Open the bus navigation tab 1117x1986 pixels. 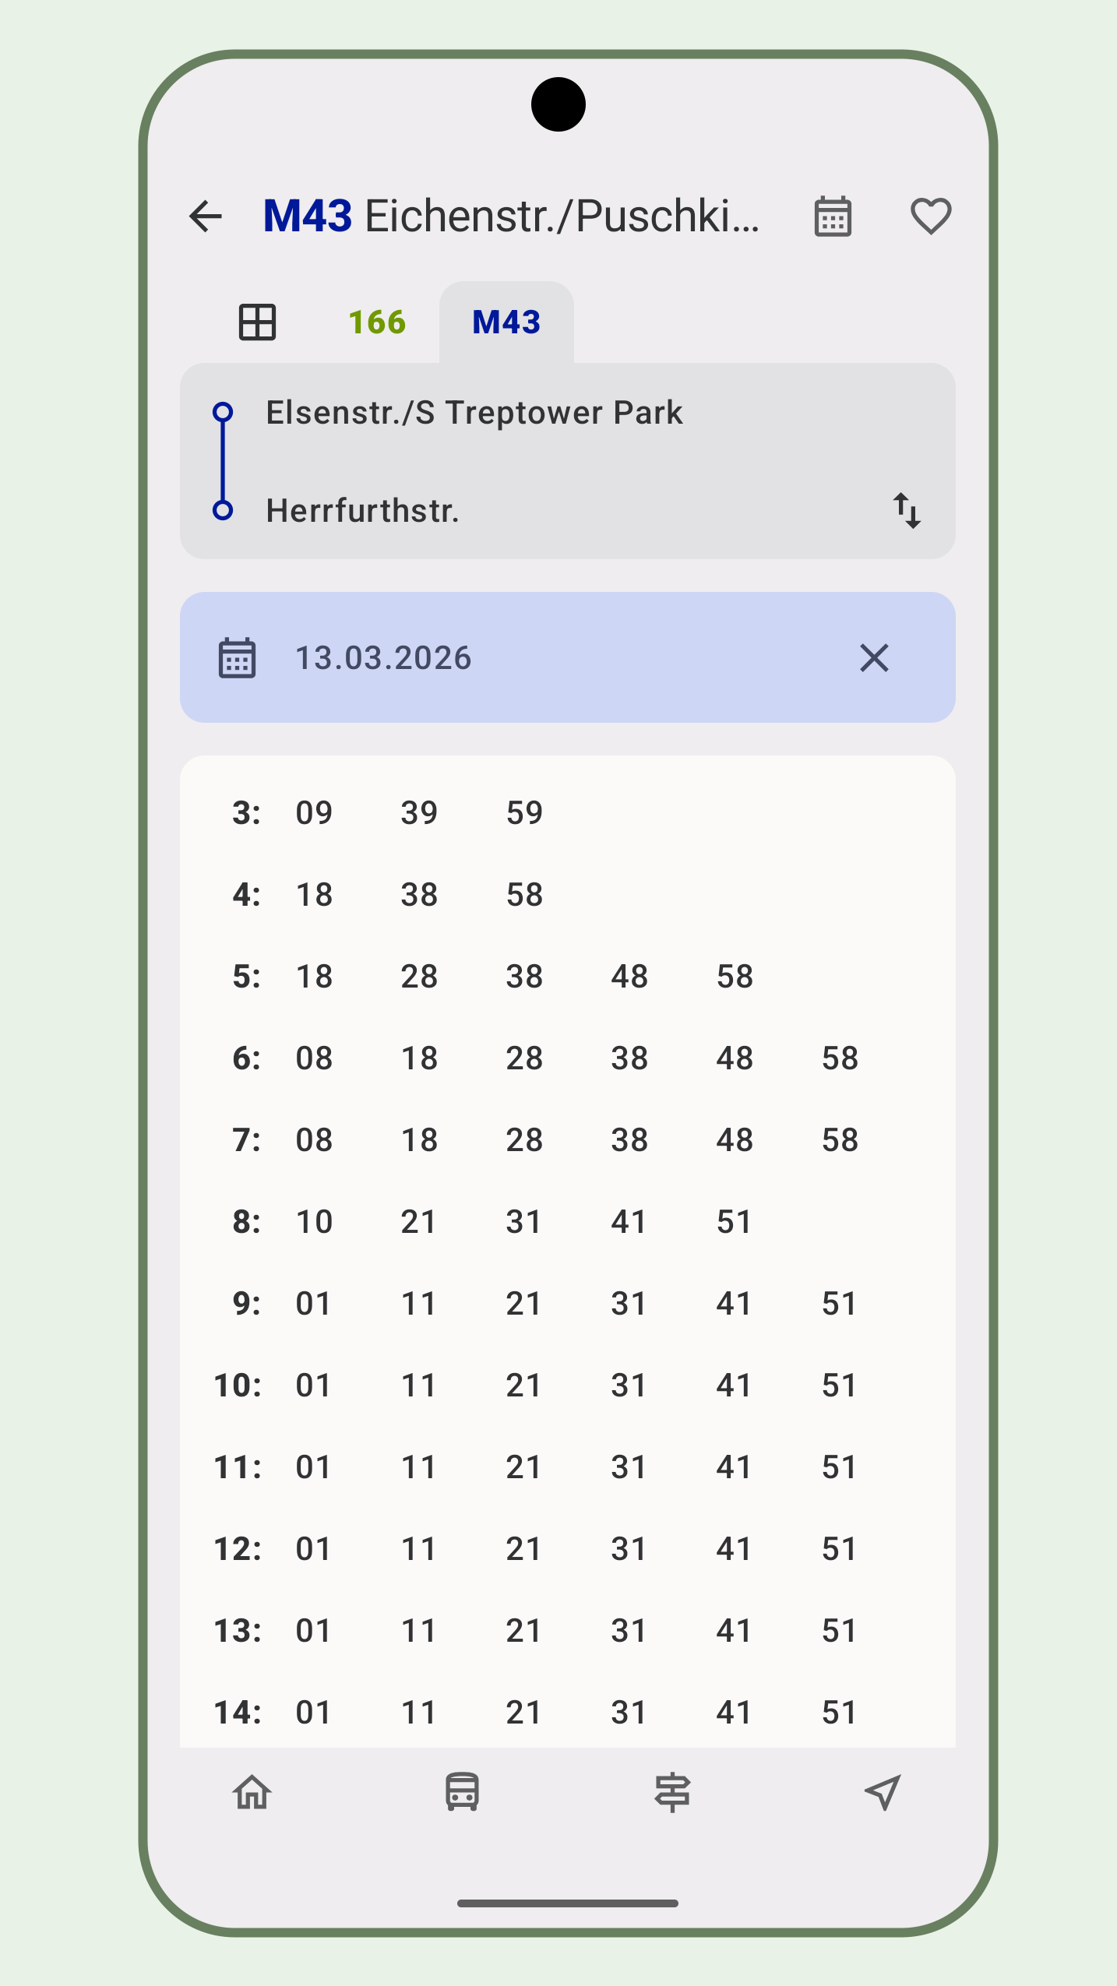click(x=462, y=1793)
